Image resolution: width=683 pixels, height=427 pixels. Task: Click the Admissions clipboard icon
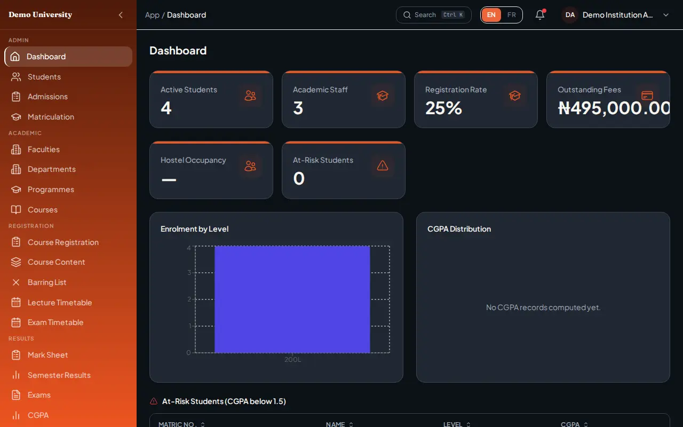[x=16, y=97]
